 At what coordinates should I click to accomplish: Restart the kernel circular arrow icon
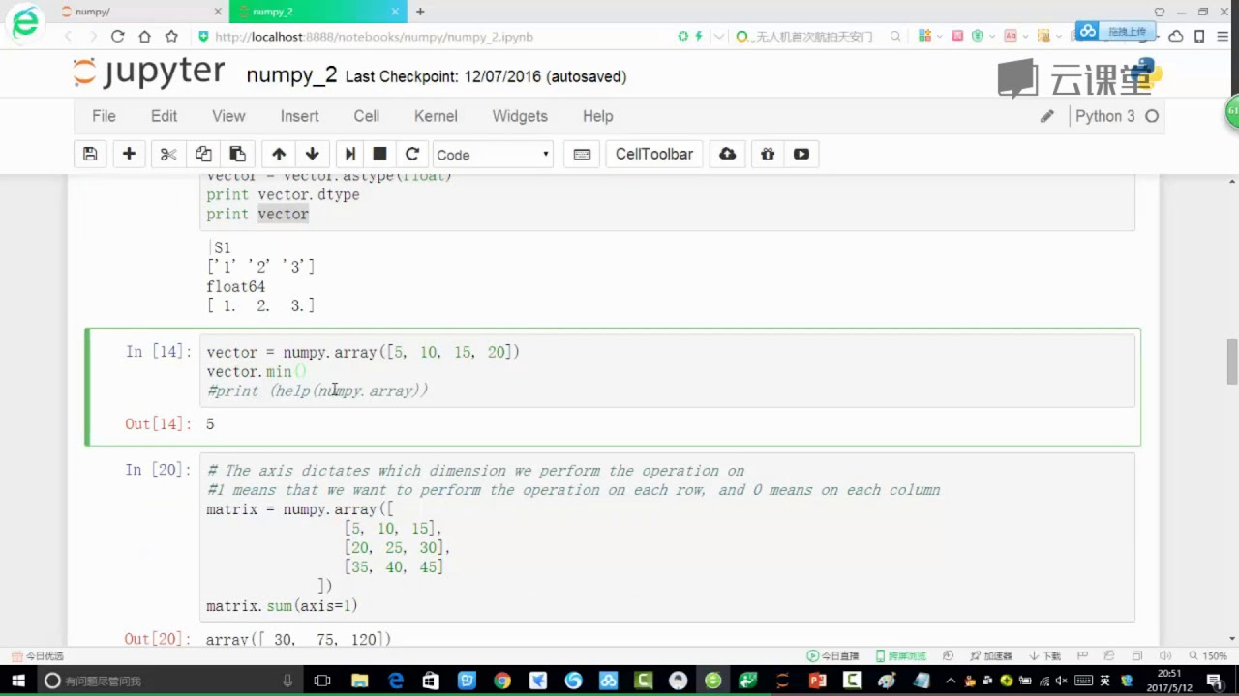(412, 154)
